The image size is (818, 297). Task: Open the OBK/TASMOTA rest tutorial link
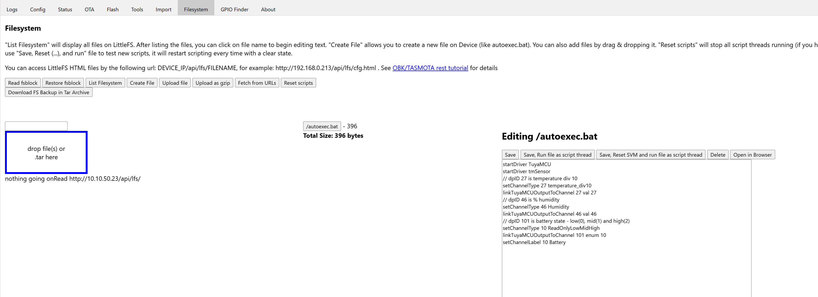coord(430,68)
